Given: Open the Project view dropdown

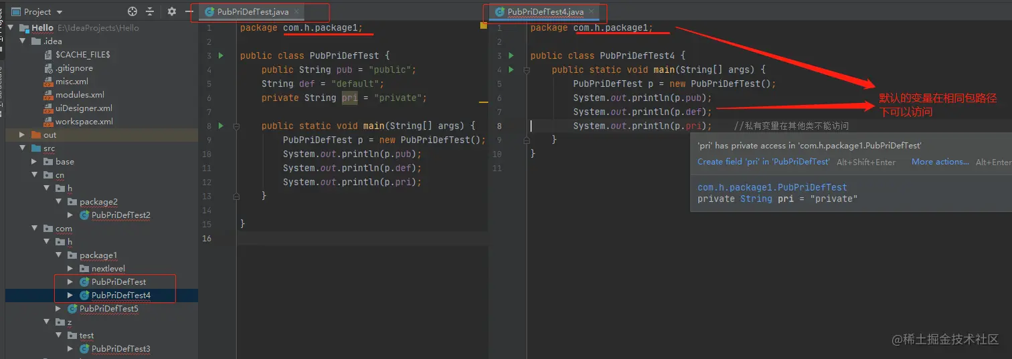Looking at the screenshot, I should point(37,11).
